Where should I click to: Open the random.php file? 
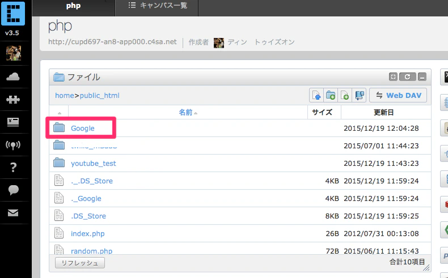pyautogui.click(x=91, y=251)
